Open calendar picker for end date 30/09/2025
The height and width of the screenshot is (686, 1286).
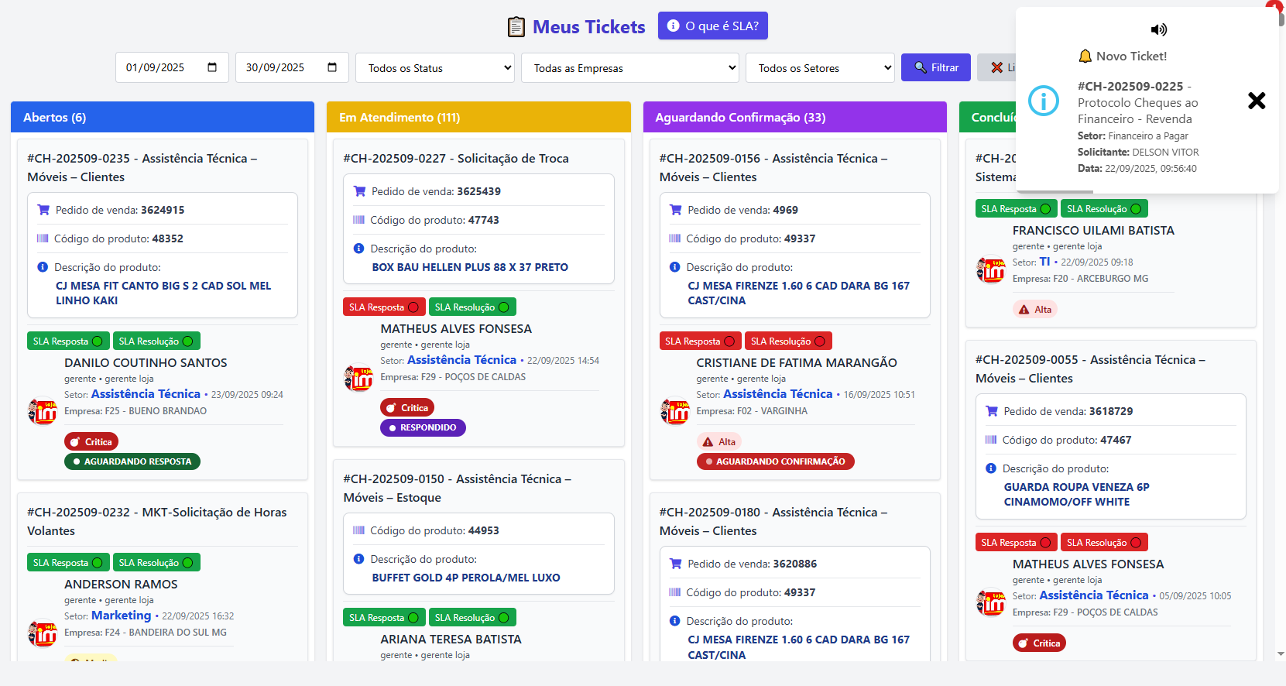pyautogui.click(x=332, y=67)
